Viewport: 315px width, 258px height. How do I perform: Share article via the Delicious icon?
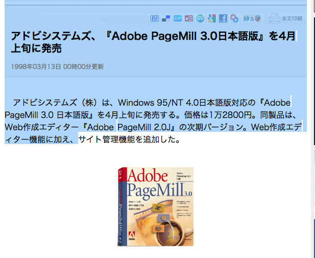point(166,18)
